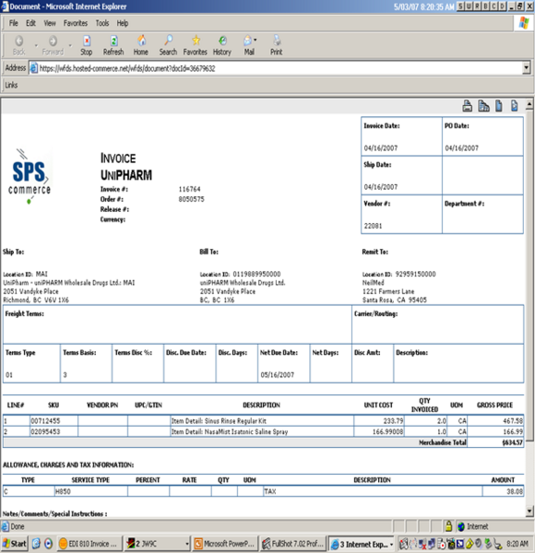Click the R capture button in title bar
This screenshot has width=535, height=553.
click(x=478, y=6)
